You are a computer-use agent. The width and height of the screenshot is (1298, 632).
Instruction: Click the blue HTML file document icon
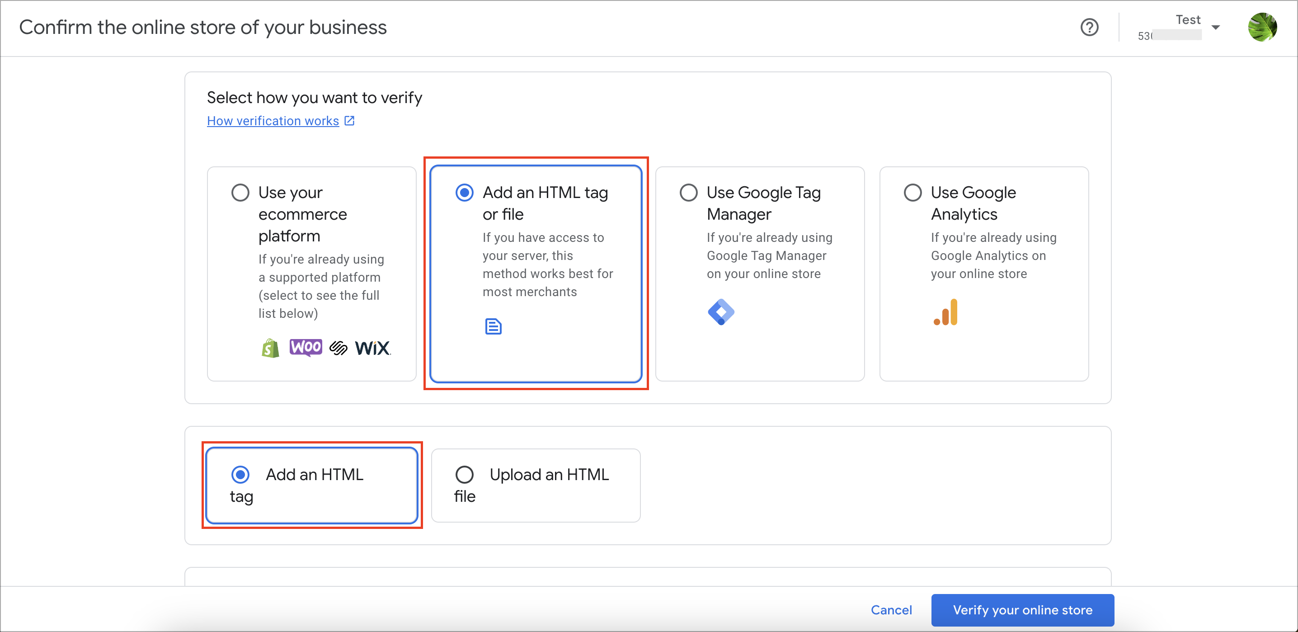493,326
